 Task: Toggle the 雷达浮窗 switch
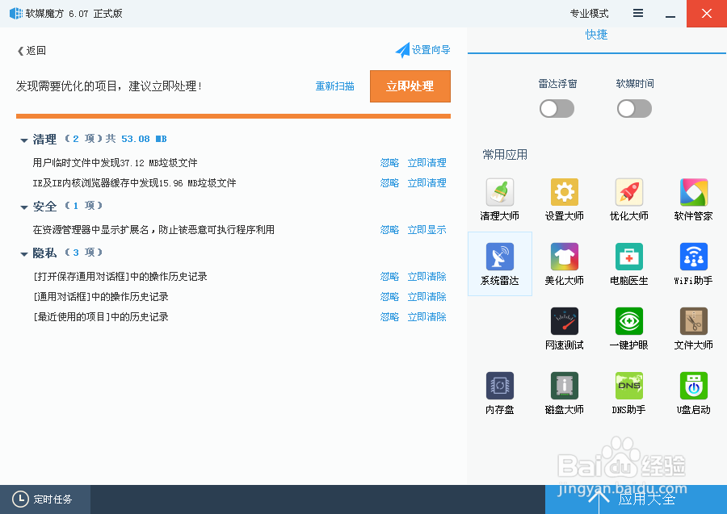[557, 109]
